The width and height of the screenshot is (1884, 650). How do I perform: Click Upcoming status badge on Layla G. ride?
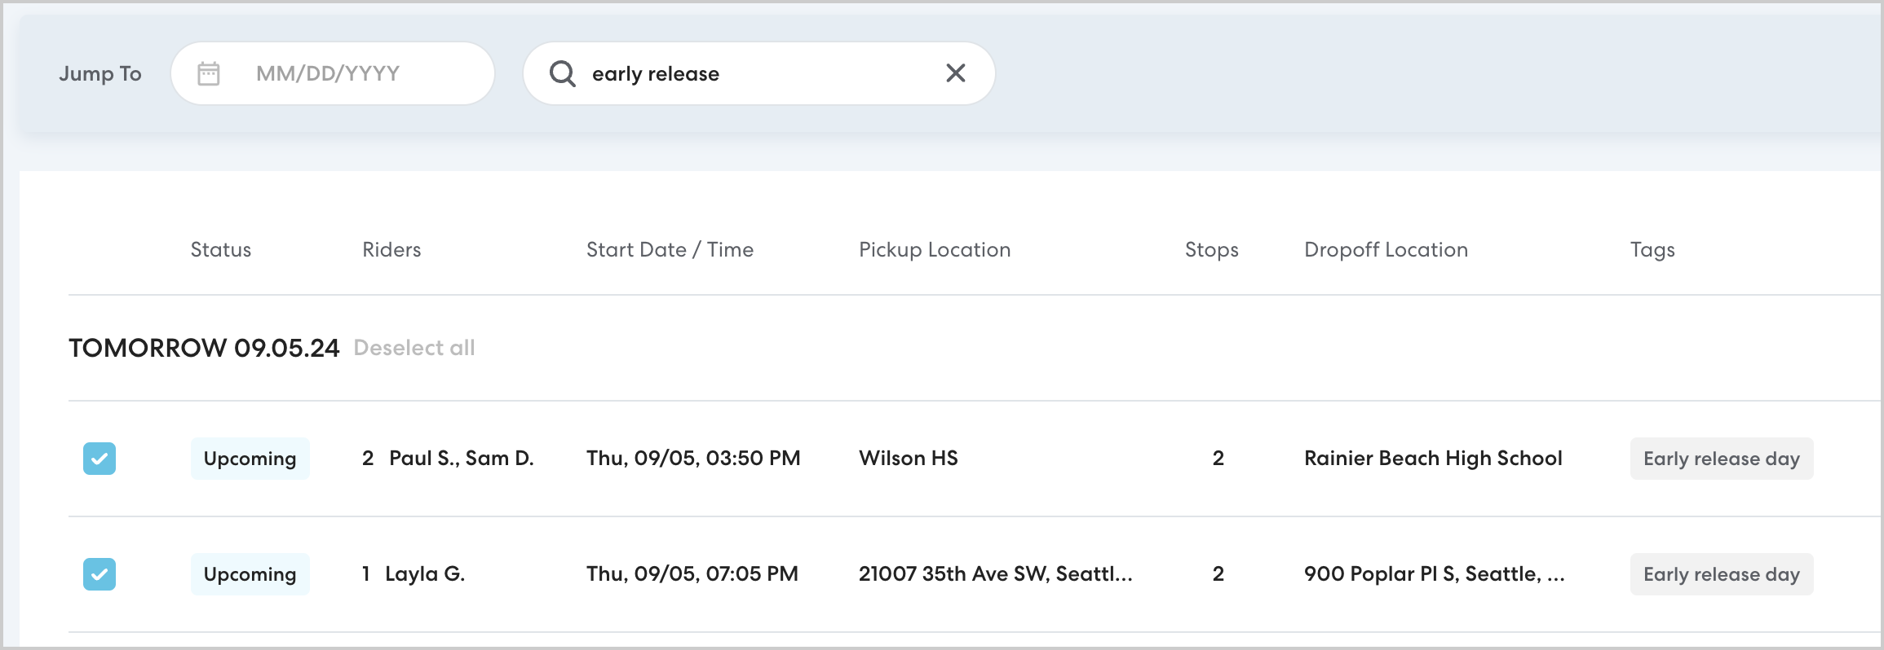pos(250,574)
